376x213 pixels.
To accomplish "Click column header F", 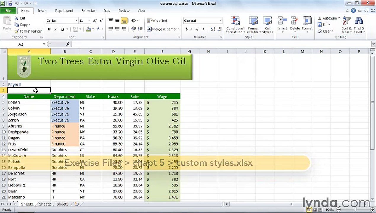I will click(x=162, y=51).
